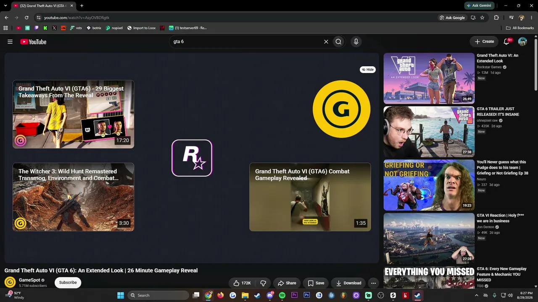Screen dimensions: 538x302
Task: Open the GTA VI Reaction video title
Action: tap(500, 218)
